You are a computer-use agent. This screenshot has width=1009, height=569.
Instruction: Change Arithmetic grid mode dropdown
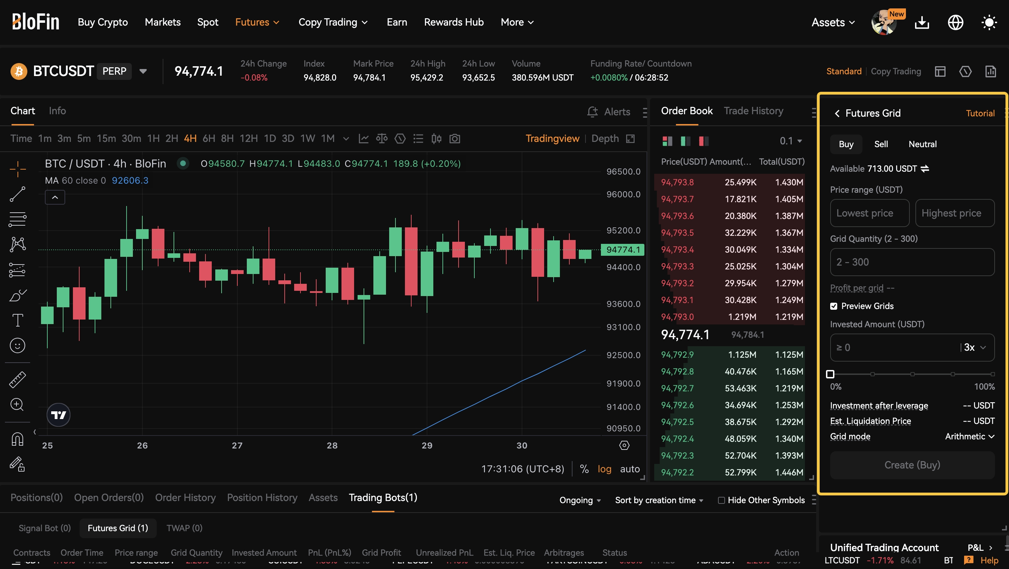point(969,436)
